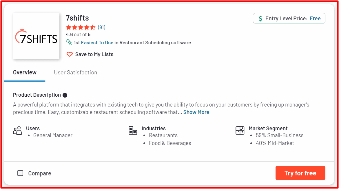Click the Industries building icon
The image size is (339, 189).
(133, 131)
